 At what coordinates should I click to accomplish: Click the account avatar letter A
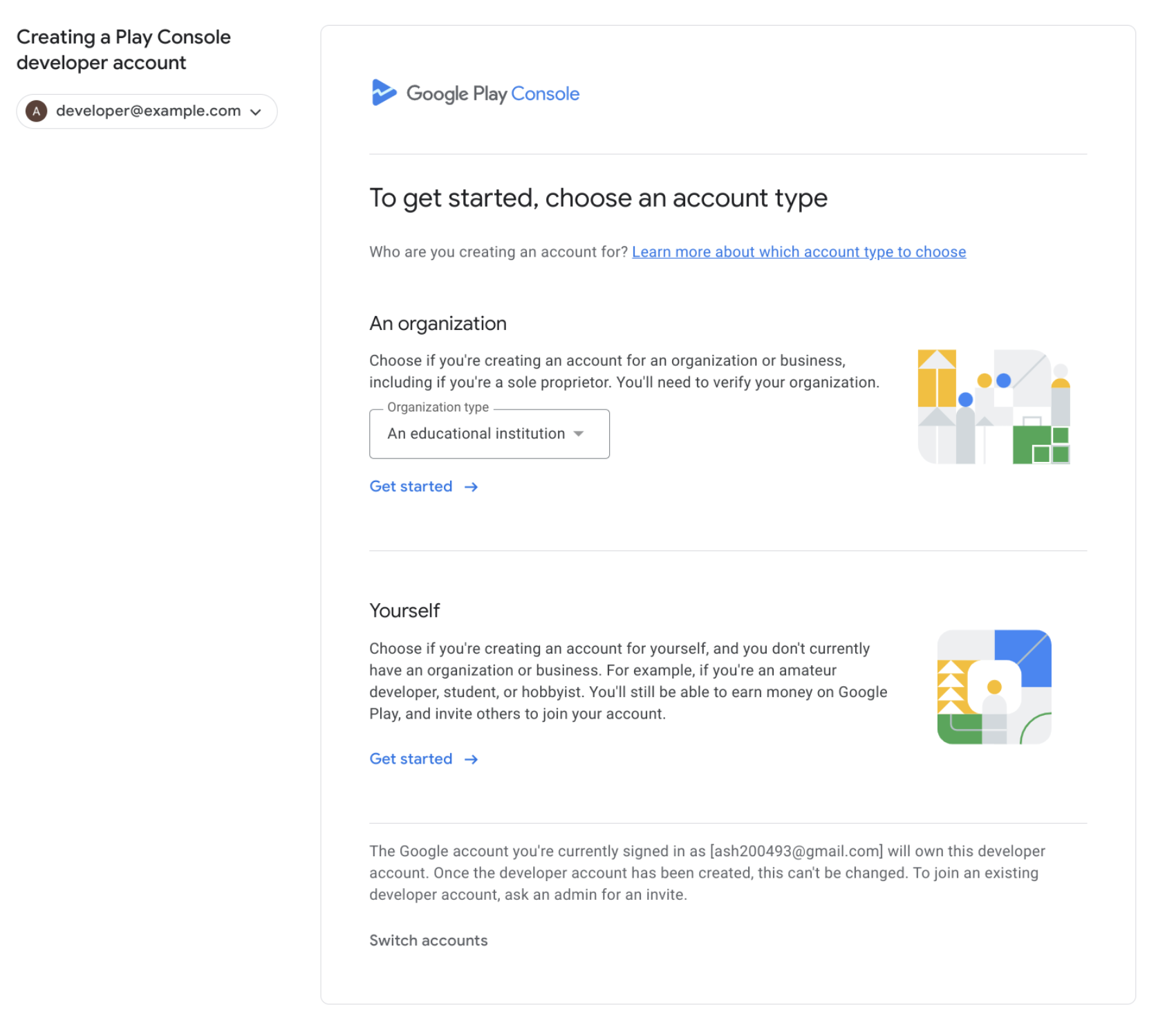37,111
